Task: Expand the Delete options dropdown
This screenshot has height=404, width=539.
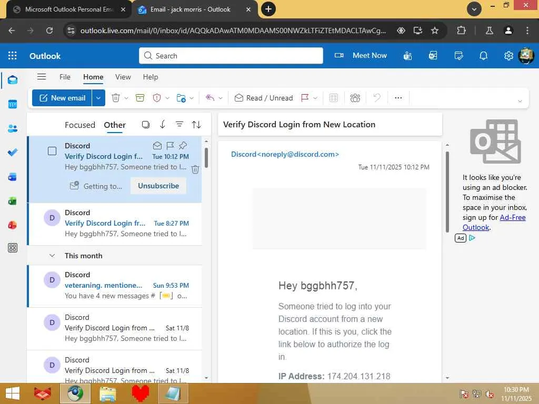Action: pyautogui.click(x=126, y=98)
